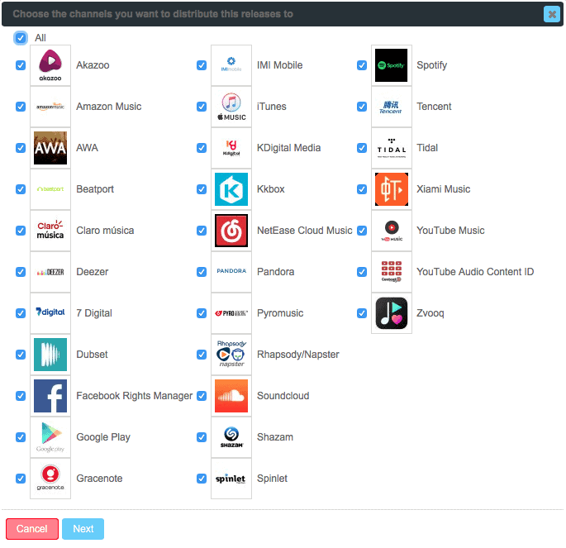Click the Shazam logo icon
The width and height of the screenshot is (566, 548).
click(x=231, y=437)
